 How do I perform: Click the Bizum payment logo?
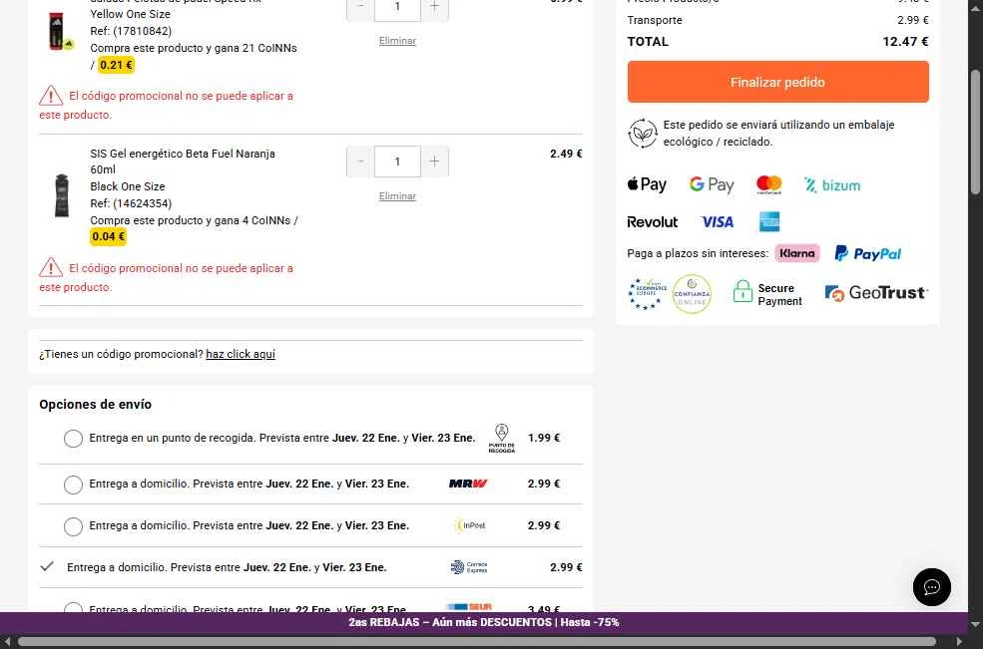832,184
